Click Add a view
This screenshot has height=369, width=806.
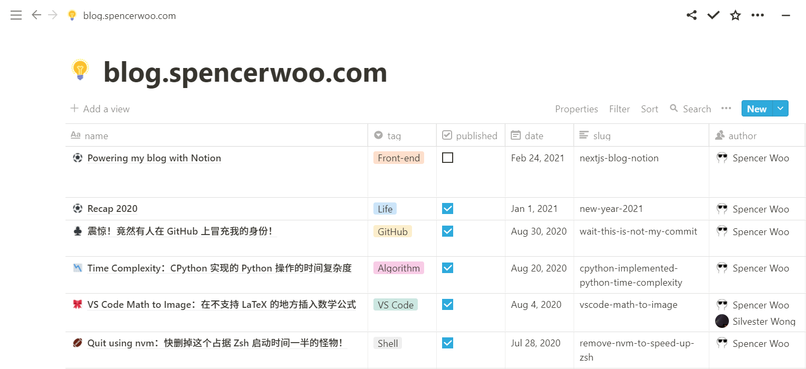coord(100,109)
